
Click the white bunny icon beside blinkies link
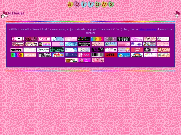tap(4, 15)
